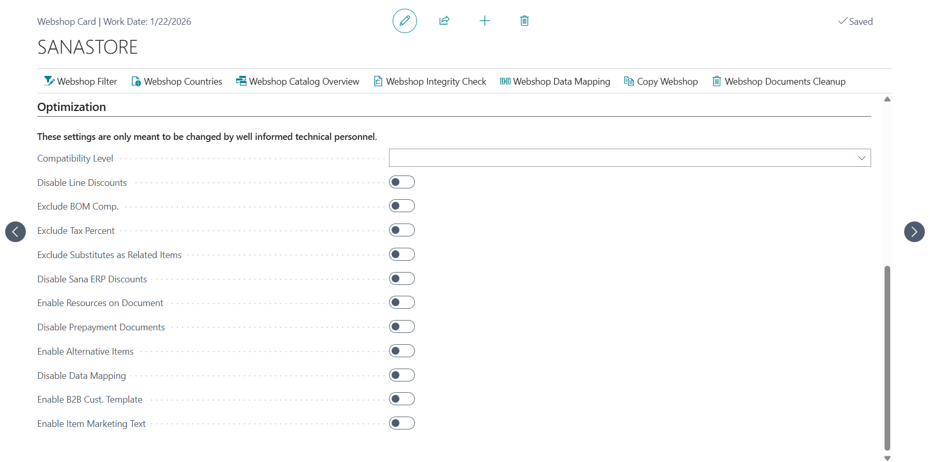Open Webshop Filter action
The height and width of the screenshot is (462, 930).
pyautogui.click(x=81, y=81)
